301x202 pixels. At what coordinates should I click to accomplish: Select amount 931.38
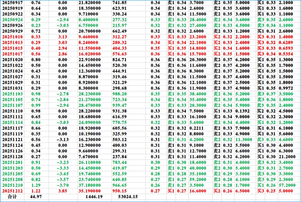coord(119,111)
